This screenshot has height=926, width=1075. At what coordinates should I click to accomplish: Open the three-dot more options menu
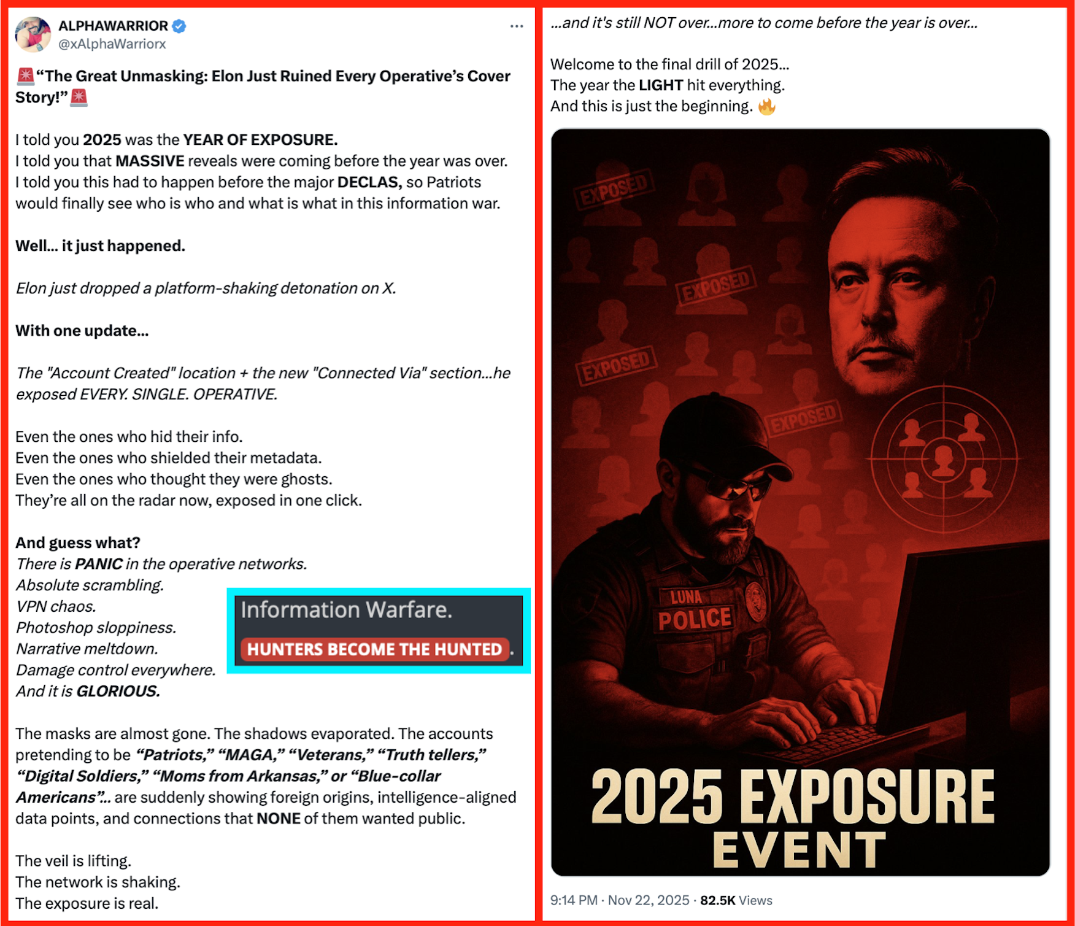click(517, 26)
